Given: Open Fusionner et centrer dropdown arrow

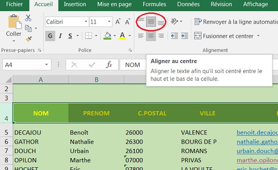Looking at the screenshot, I should pos(259,36).
